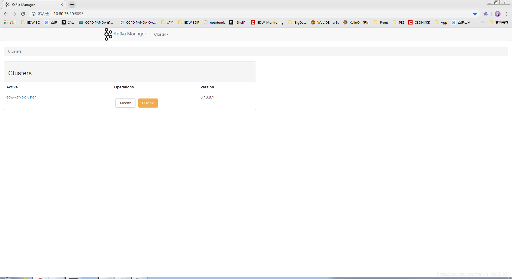Click the Active column header
512x279 pixels.
coord(12,87)
